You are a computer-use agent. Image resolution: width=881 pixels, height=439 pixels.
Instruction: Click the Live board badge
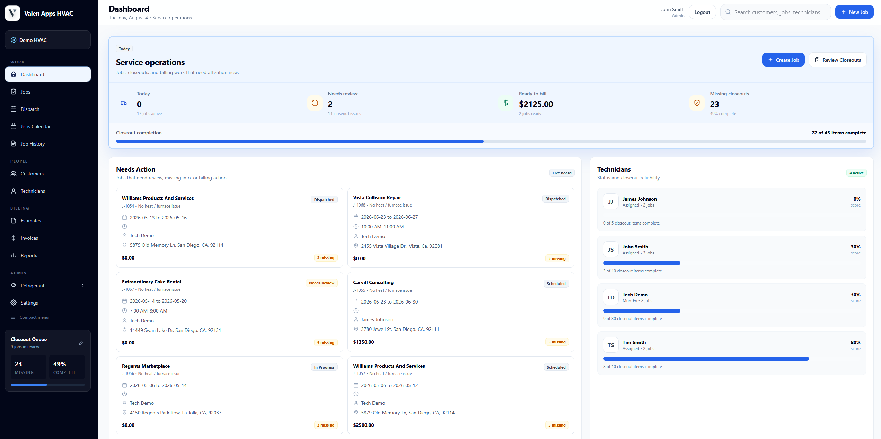click(x=562, y=173)
